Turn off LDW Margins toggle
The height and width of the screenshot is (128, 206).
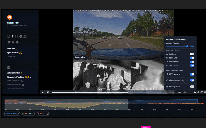192,74
